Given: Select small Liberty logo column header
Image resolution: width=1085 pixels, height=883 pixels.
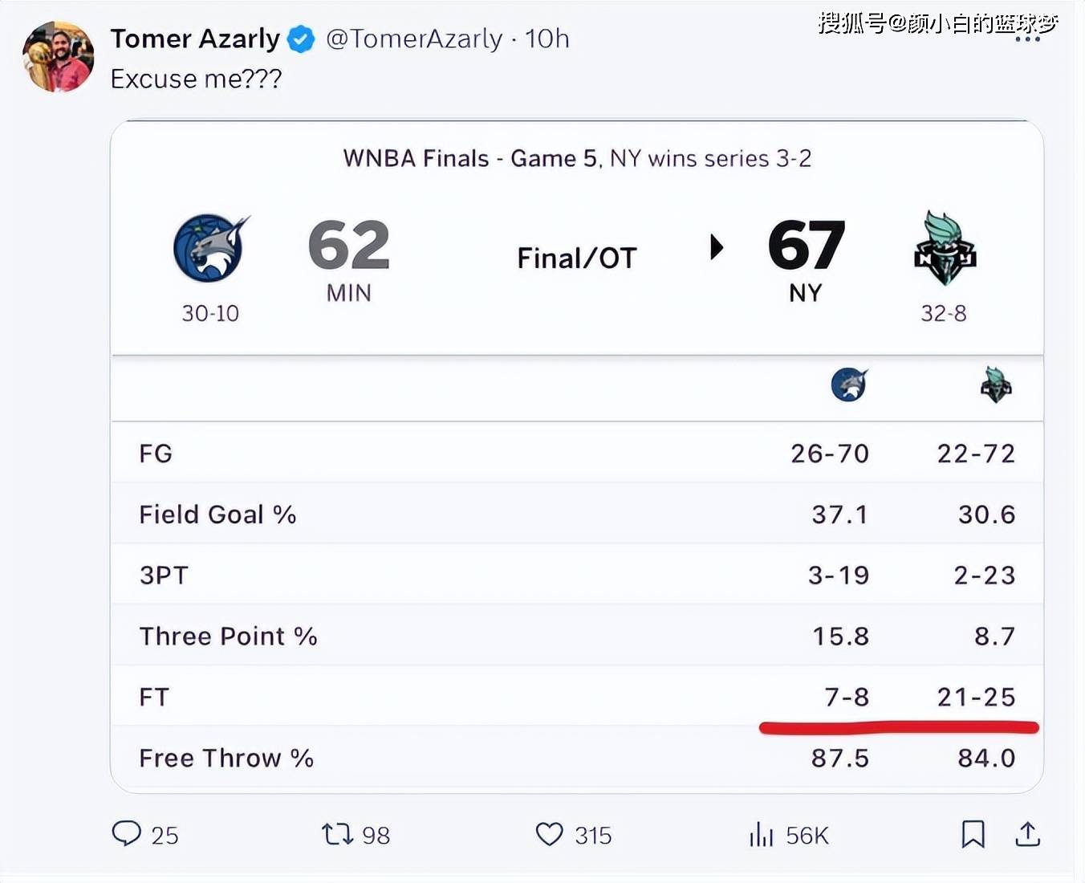Looking at the screenshot, I should pos(996,385).
